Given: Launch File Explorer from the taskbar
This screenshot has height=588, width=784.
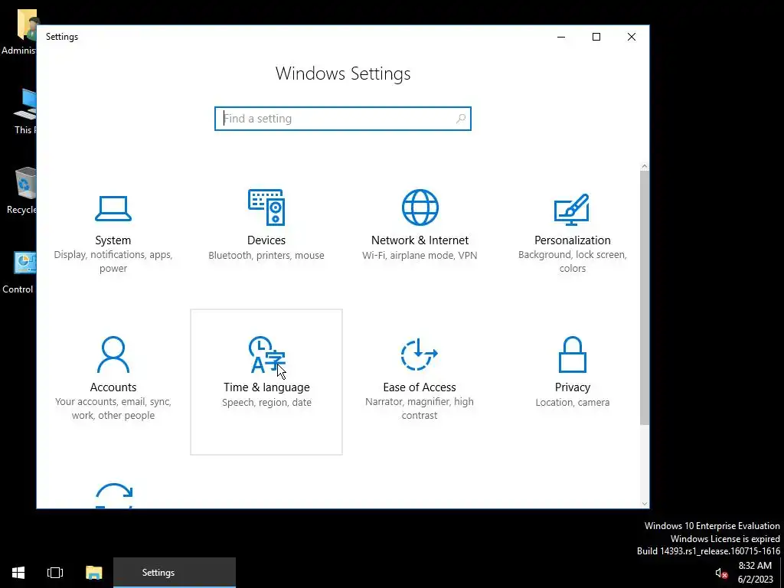Looking at the screenshot, I should pos(93,573).
